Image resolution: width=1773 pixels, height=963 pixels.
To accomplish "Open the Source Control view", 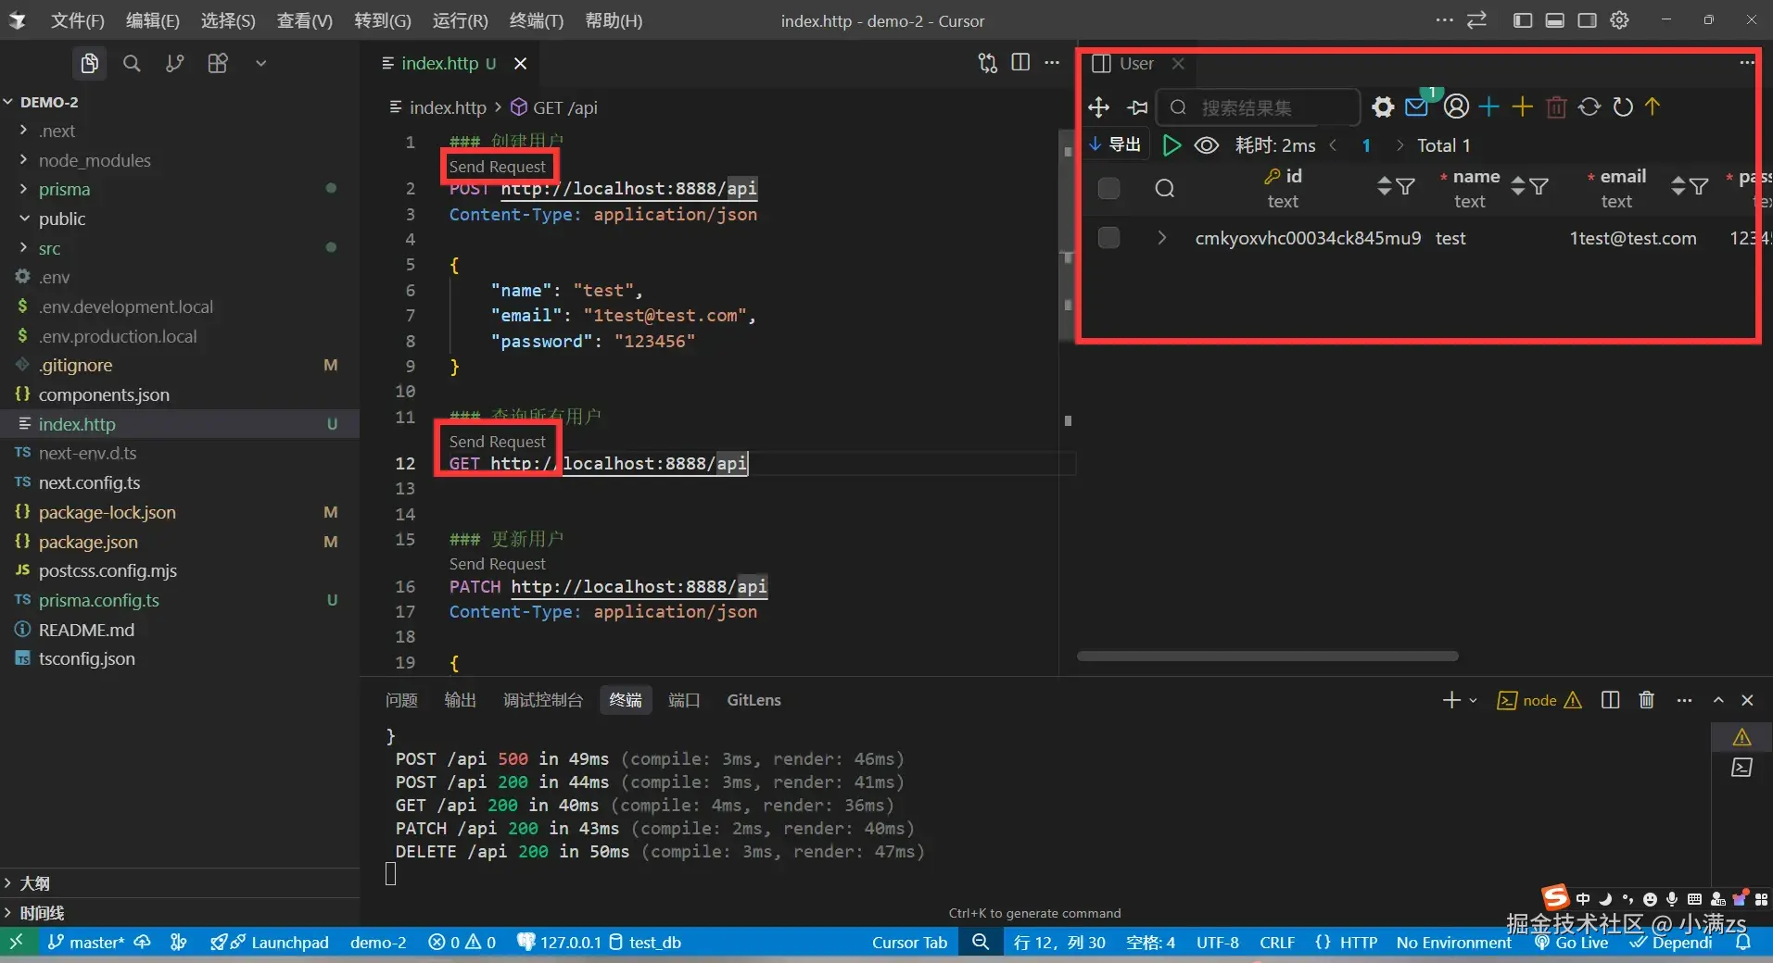I will coord(174,63).
